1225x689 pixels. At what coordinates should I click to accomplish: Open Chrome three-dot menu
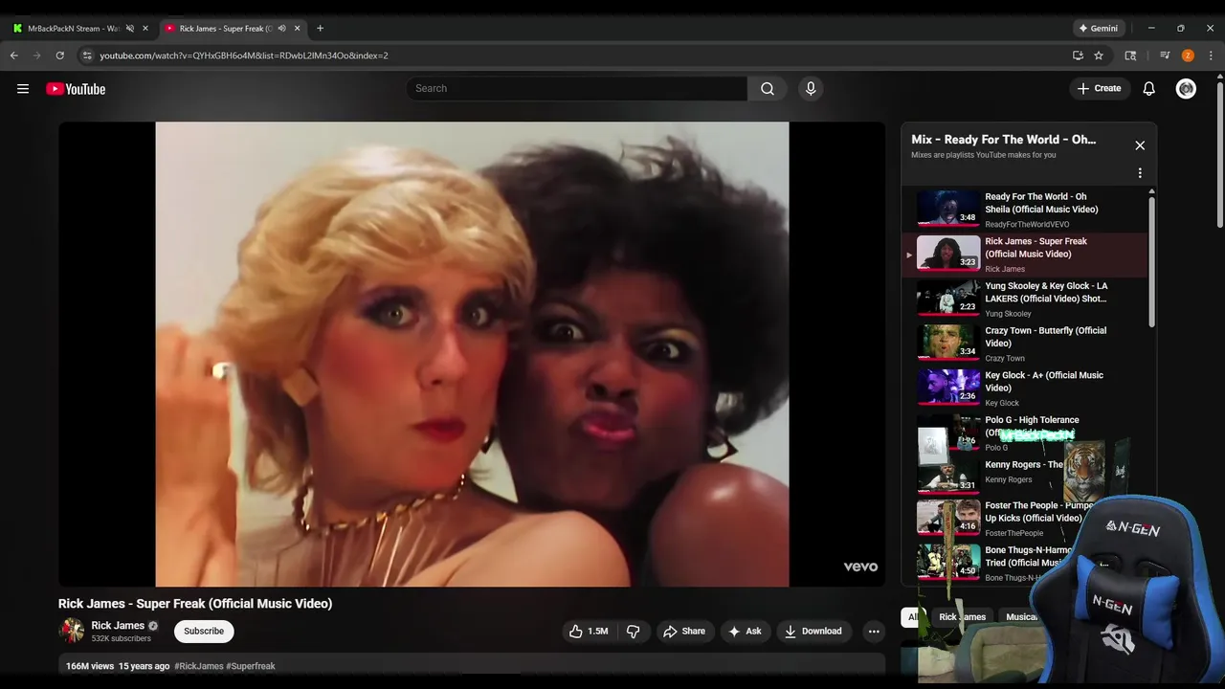pos(1211,56)
